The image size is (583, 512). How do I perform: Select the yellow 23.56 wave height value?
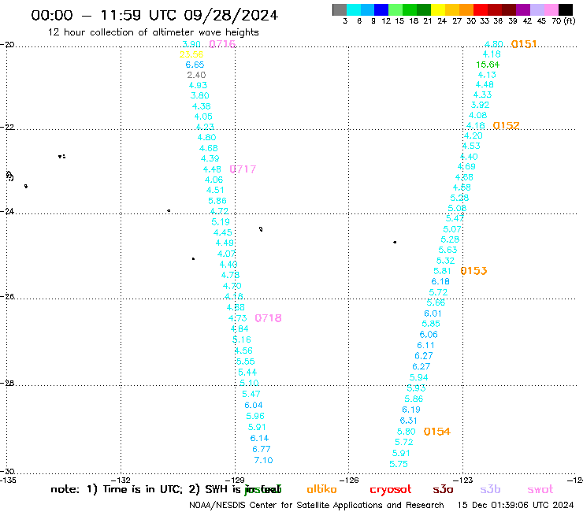(191, 54)
